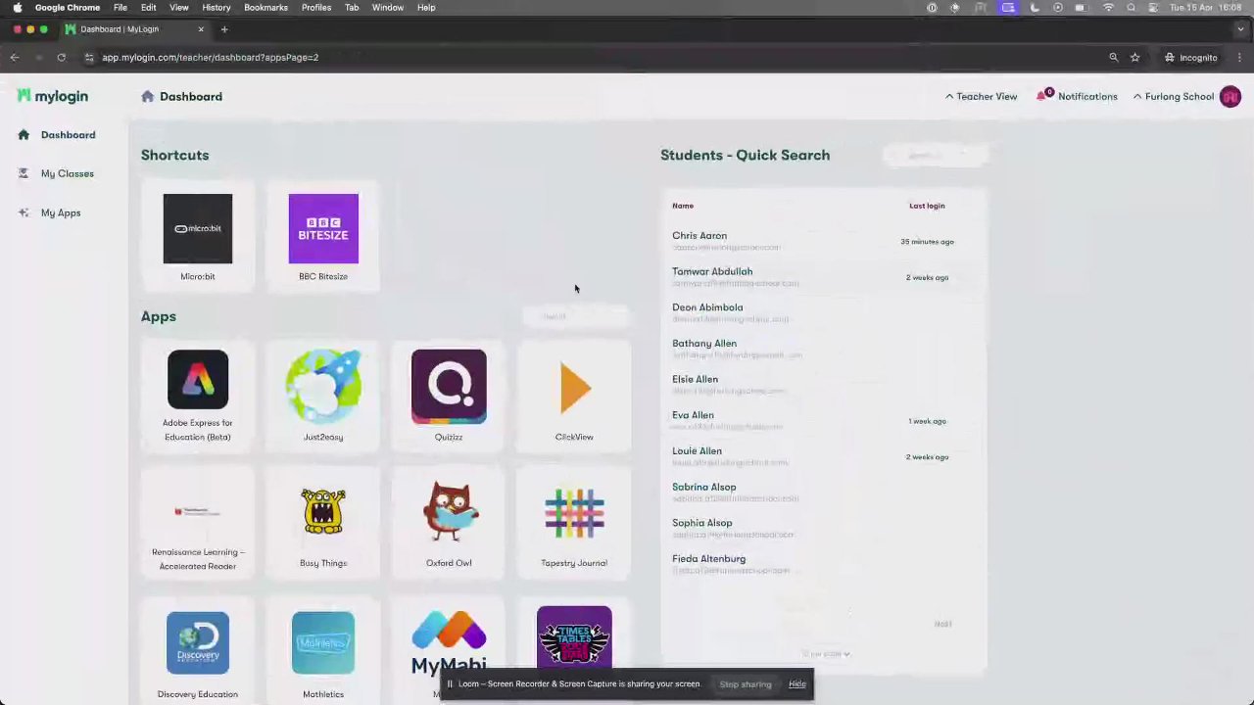Image resolution: width=1254 pixels, height=705 pixels.
Task: Click the Incognito indicator
Action: tap(1190, 58)
